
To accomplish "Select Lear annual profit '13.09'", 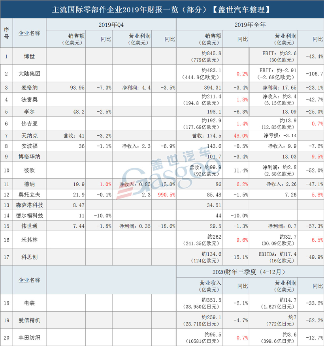I will (x=289, y=112).
